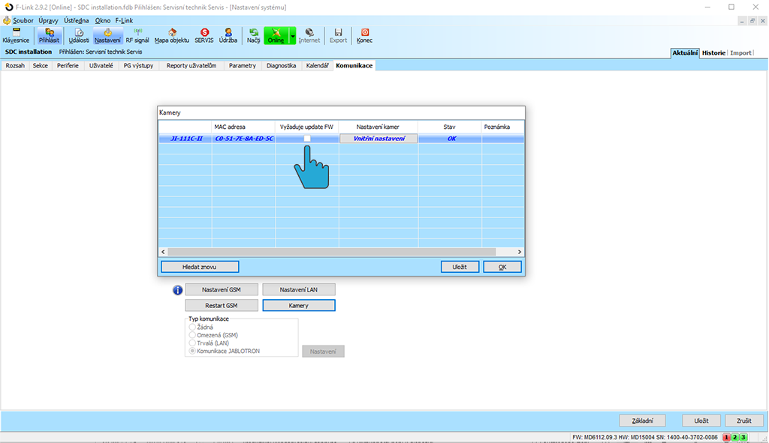Expand the Online button dropdown arrow
This screenshot has height=443, width=769.
[292, 36]
